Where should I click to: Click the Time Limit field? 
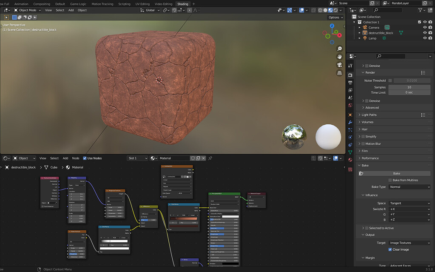click(x=409, y=92)
